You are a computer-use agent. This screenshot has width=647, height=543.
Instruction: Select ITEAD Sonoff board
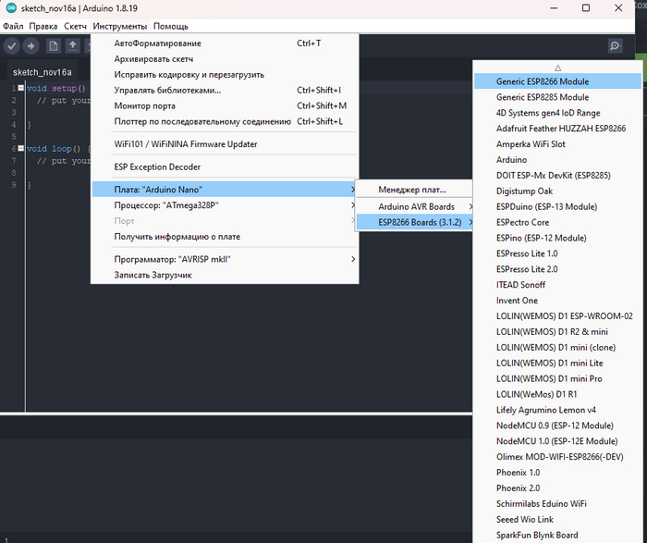[558, 285]
